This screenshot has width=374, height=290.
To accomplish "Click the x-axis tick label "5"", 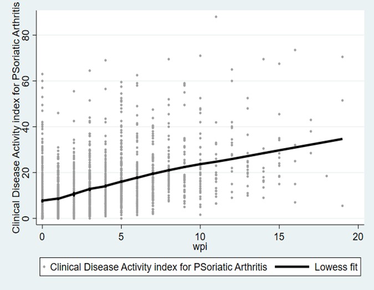I will pyautogui.click(x=121, y=229).
